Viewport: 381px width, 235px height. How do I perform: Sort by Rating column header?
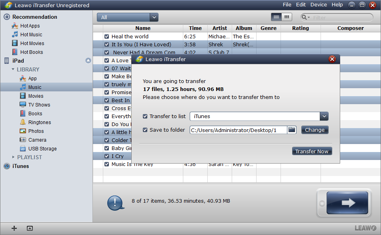pyautogui.click(x=301, y=28)
